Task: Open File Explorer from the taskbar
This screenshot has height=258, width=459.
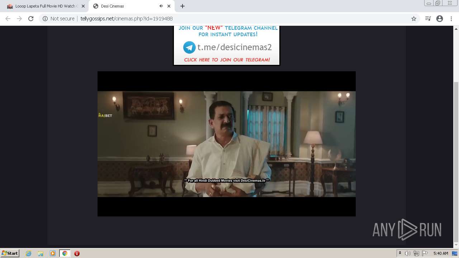Action: click(41, 253)
